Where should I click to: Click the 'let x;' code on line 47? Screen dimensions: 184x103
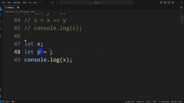pyautogui.click(x=34, y=44)
